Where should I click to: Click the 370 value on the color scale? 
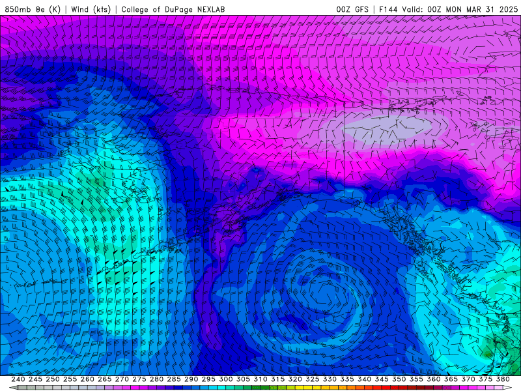(x=468, y=379)
